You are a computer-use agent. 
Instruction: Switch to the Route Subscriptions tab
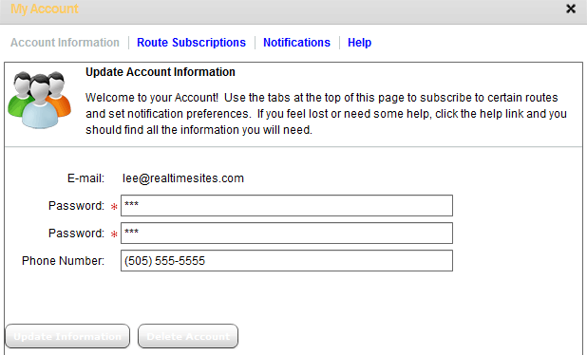191,43
